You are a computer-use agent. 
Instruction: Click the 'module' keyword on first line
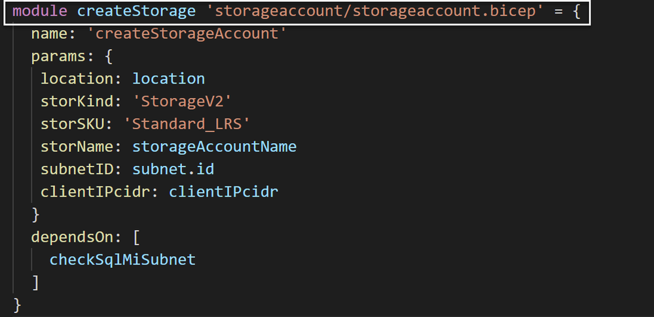(40, 11)
